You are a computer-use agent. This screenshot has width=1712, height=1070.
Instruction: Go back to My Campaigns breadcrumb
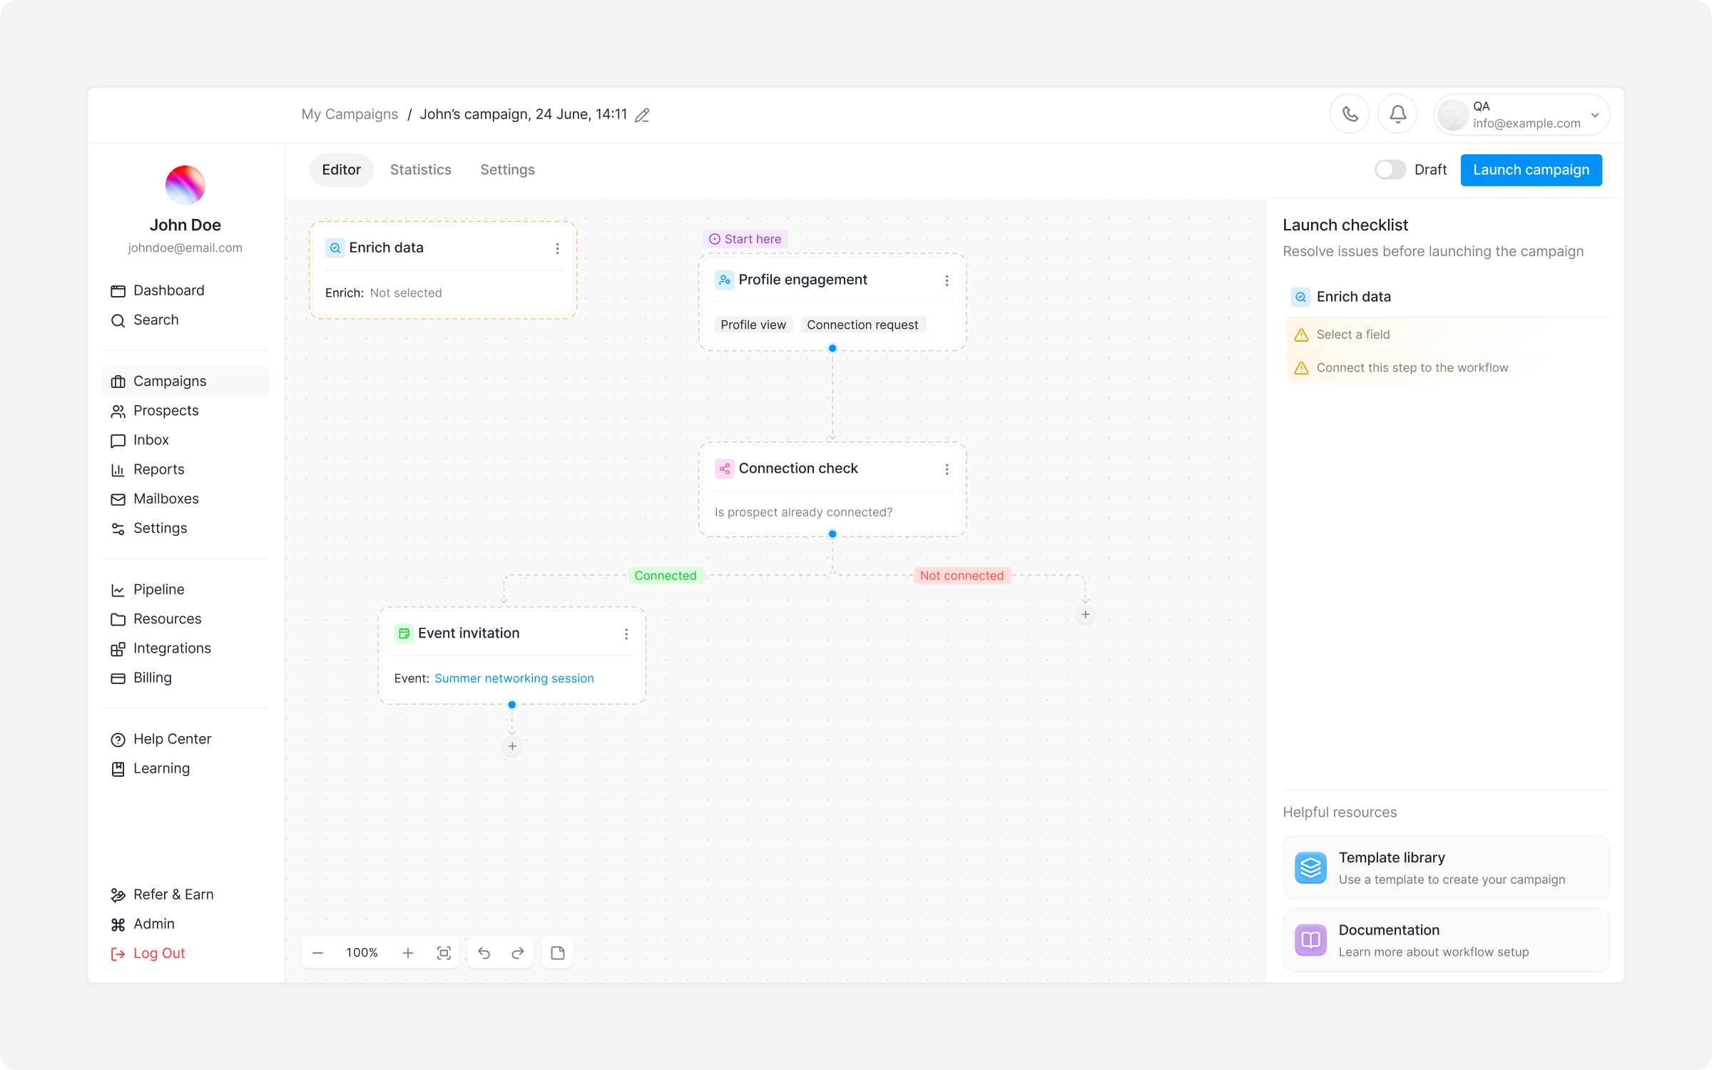pos(350,114)
